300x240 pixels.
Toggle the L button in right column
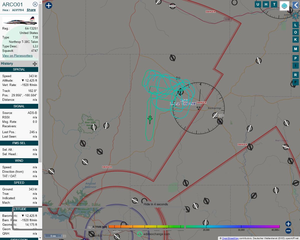(x=295, y=25)
